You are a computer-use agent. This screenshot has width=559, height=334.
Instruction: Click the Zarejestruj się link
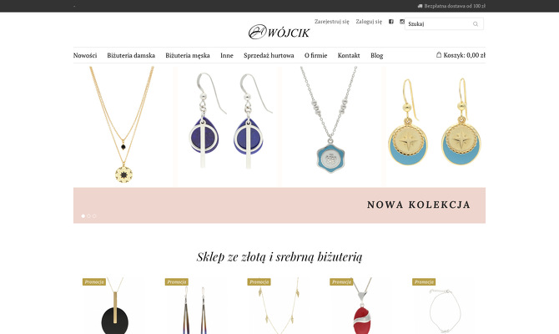(x=332, y=22)
